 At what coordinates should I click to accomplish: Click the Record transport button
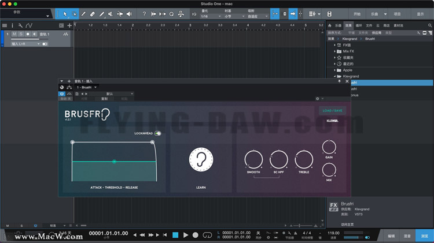tap(196, 235)
